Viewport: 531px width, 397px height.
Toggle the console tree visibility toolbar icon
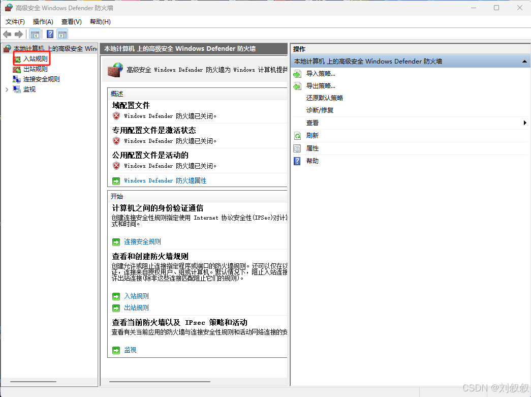click(34, 34)
